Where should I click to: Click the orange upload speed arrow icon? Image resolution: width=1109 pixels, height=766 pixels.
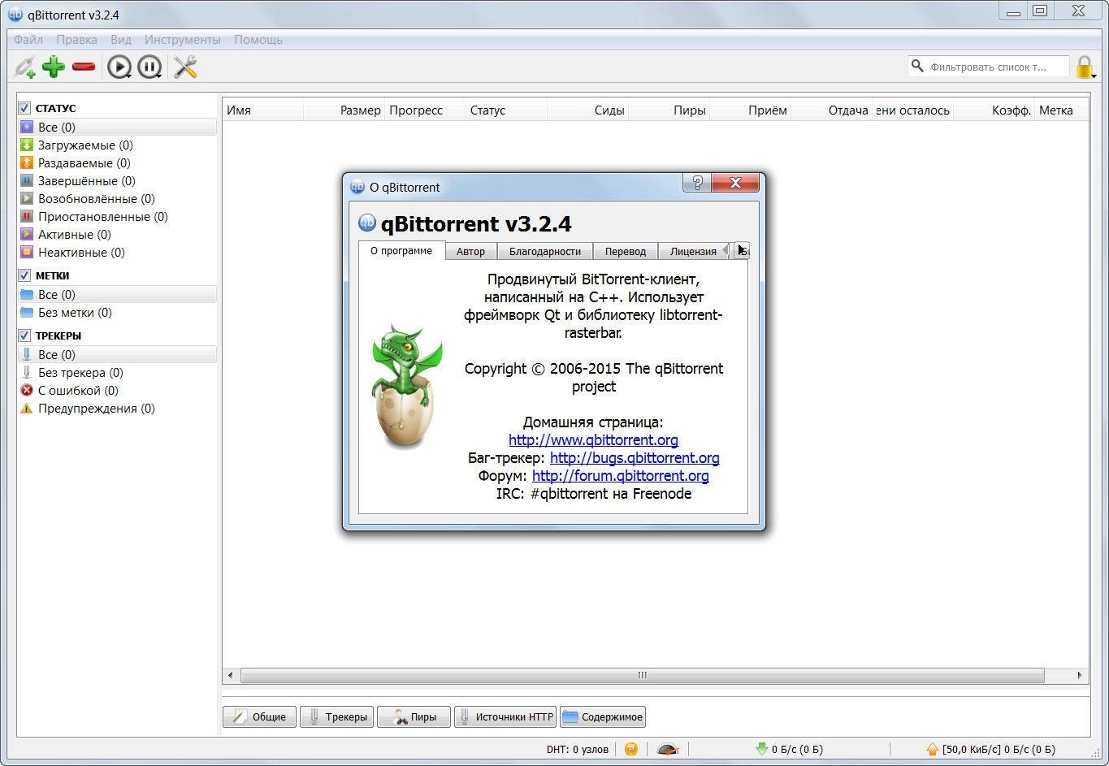coord(933,749)
